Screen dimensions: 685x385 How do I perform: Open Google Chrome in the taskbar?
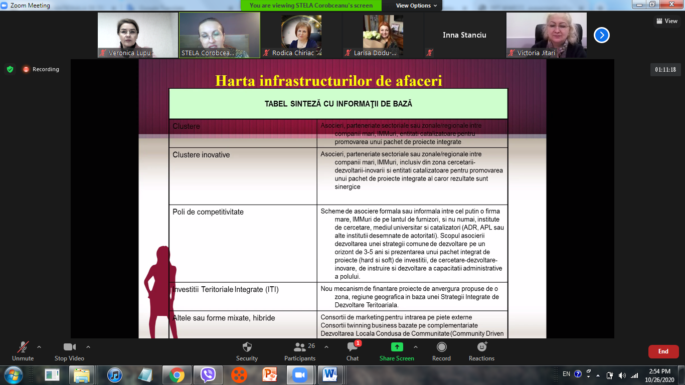click(x=176, y=374)
